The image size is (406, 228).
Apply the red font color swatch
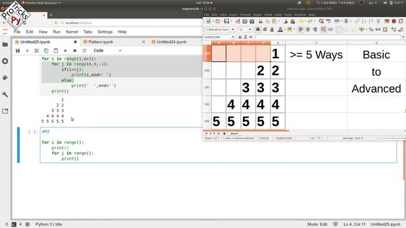click(280, 30)
